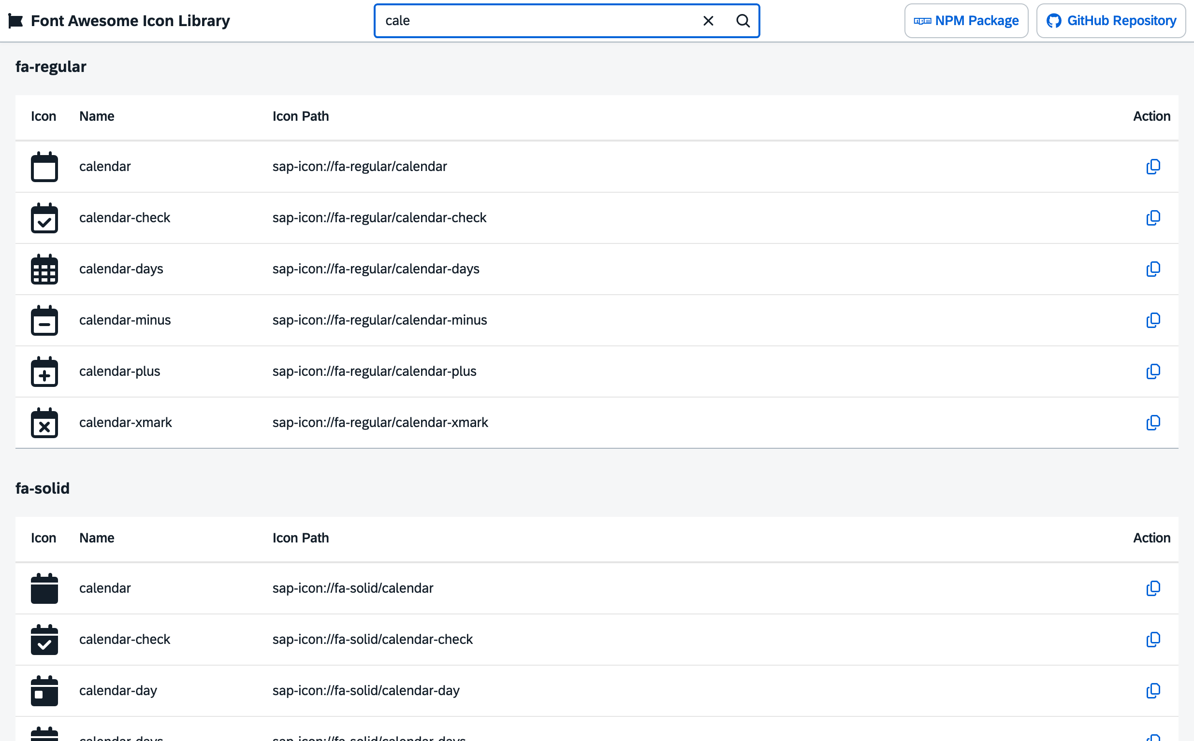Copy the fa-solid calendar icon path

click(1153, 588)
